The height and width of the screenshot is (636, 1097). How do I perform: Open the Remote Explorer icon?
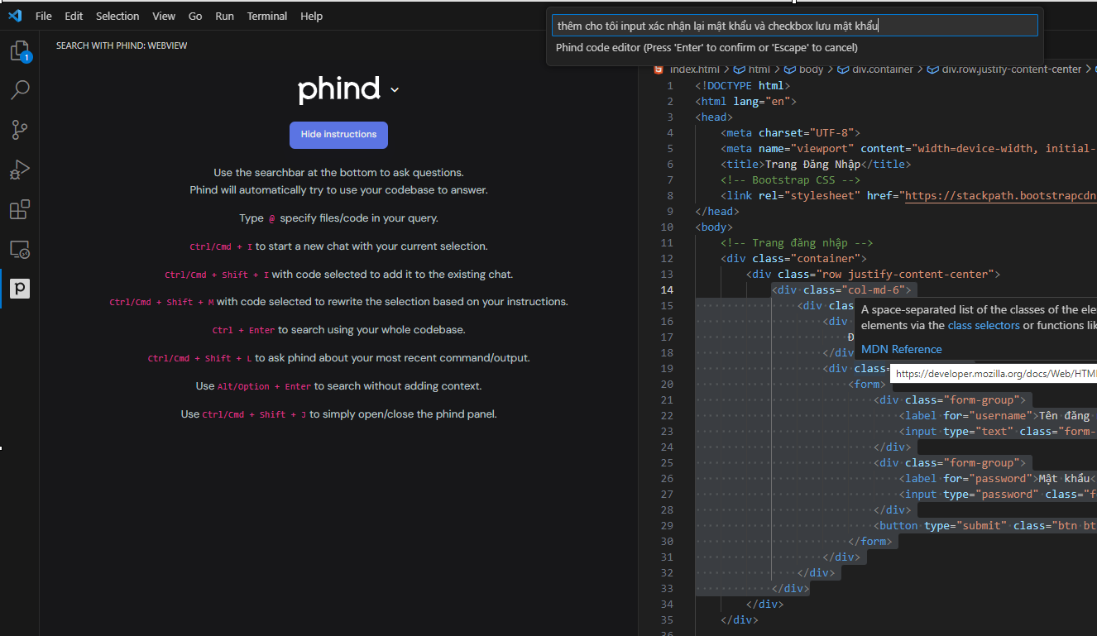coord(20,249)
